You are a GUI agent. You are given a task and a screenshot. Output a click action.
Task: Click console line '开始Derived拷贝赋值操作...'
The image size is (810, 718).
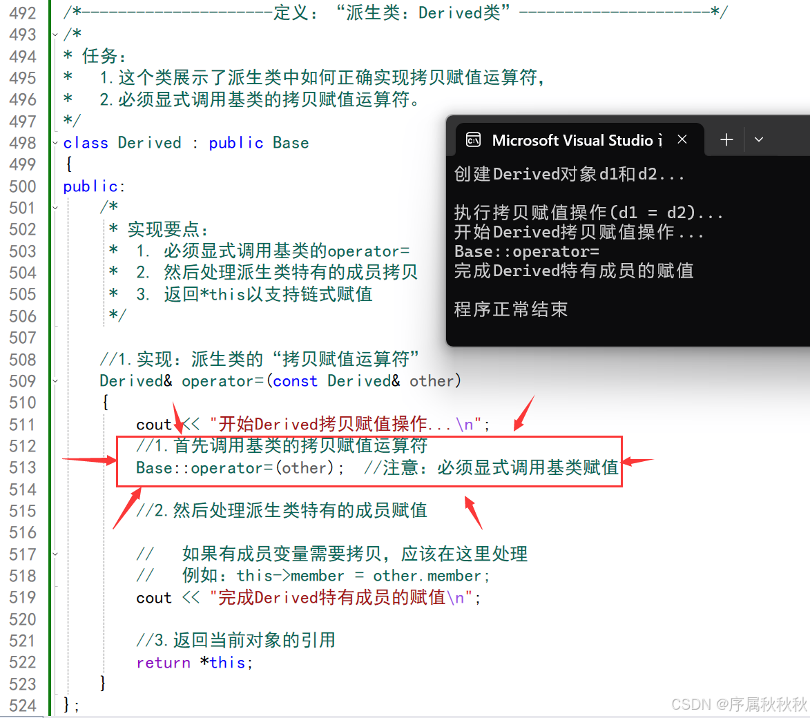579,232
